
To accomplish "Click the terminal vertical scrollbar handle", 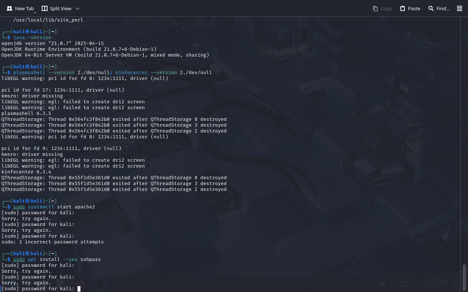I will (465, 277).
